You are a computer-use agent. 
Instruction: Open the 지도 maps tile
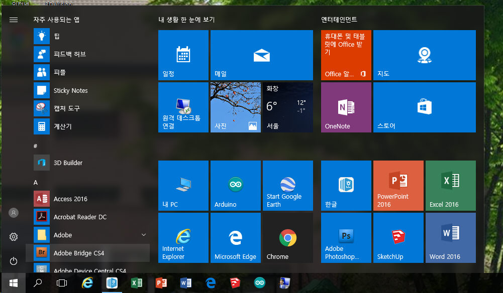click(x=425, y=55)
